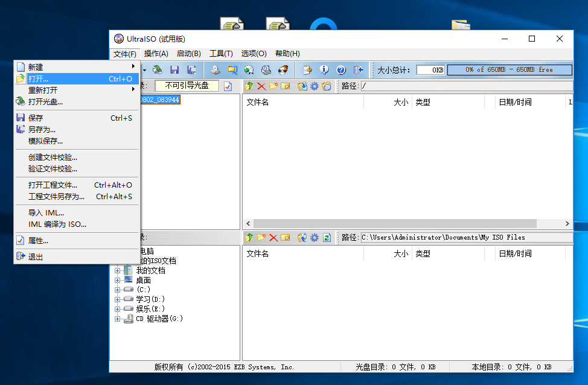This screenshot has height=385, width=588.
Task: Click the image 路径 field showing /
Action: (467, 86)
